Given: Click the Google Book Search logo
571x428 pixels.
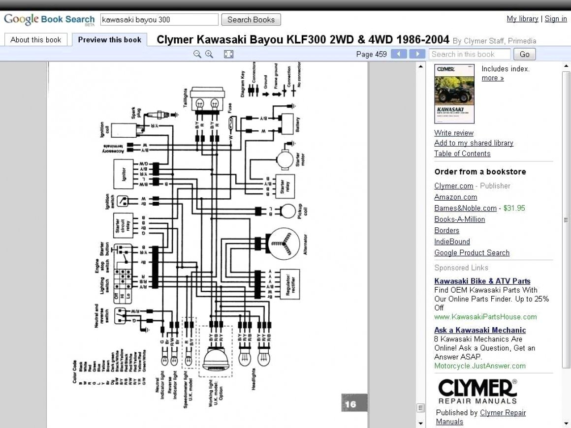Looking at the screenshot, I should [x=49, y=20].
